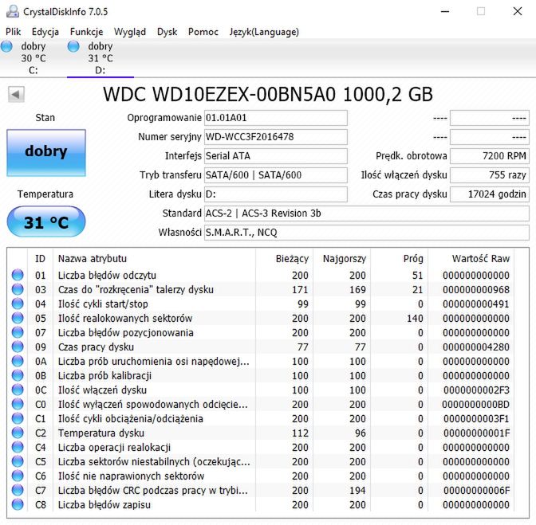Screen dimensions: 536x525
Task: Click the Interfejs field Serial ATA
Action: [276, 156]
